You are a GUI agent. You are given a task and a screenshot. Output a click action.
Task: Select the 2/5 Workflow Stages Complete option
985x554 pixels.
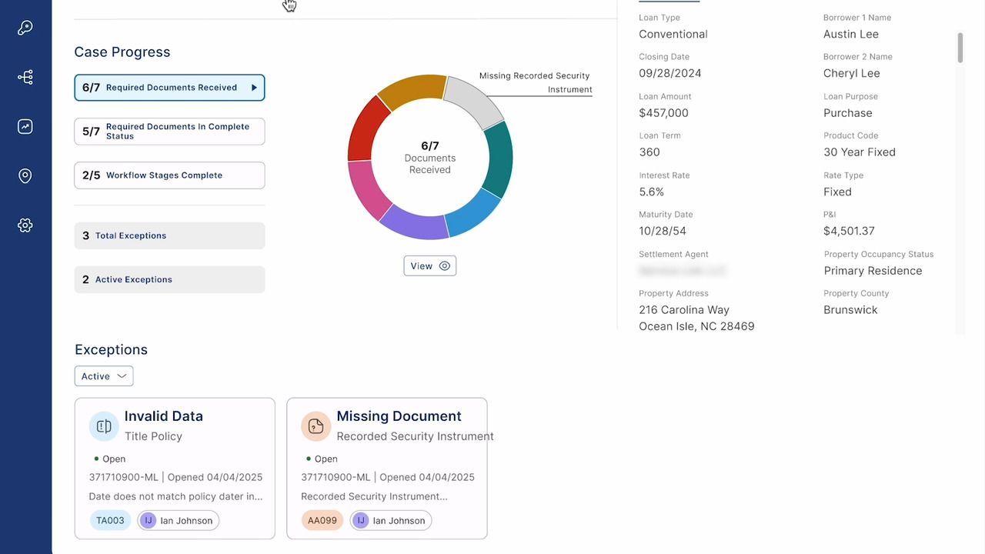coord(169,175)
